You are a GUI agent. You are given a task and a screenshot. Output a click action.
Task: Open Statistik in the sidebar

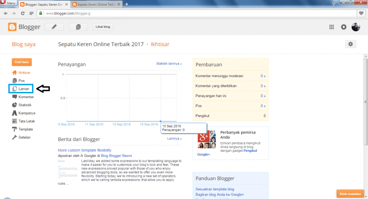point(22,105)
